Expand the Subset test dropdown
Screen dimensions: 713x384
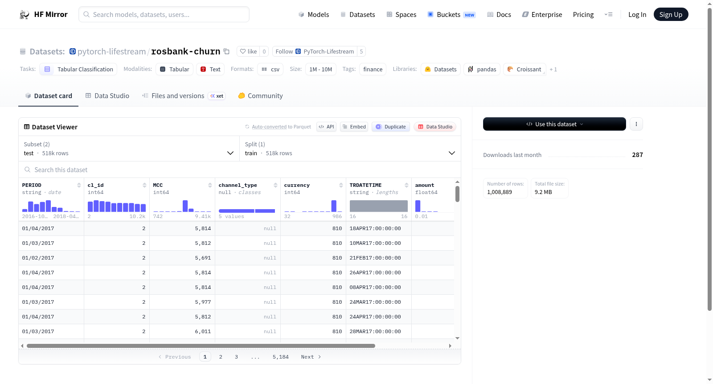click(x=129, y=149)
